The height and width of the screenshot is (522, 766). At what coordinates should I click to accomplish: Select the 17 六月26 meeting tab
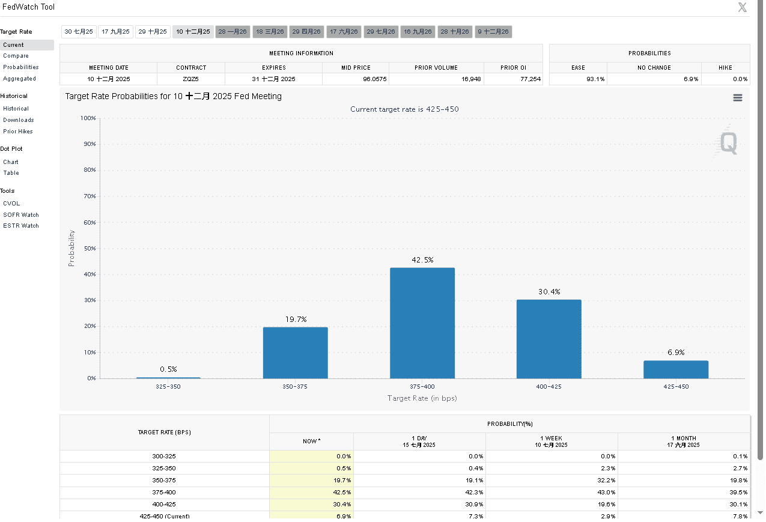(344, 32)
